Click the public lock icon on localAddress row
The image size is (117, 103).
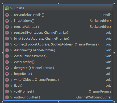[x=11, y=21]
